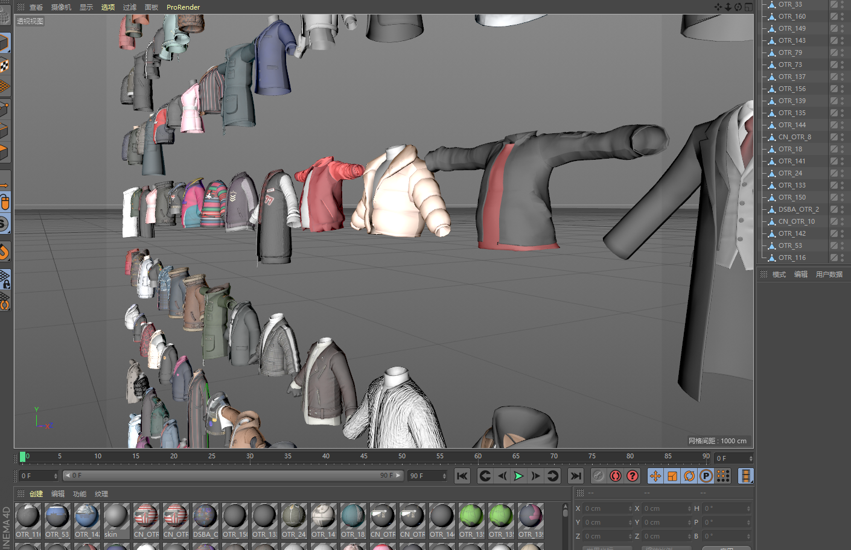Click the H rotation 0° field
Screen dimensions: 851x550
(727, 508)
